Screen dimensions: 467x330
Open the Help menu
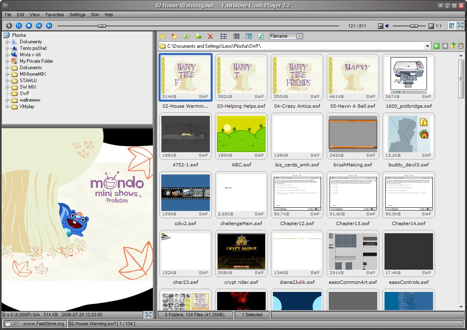pos(109,15)
